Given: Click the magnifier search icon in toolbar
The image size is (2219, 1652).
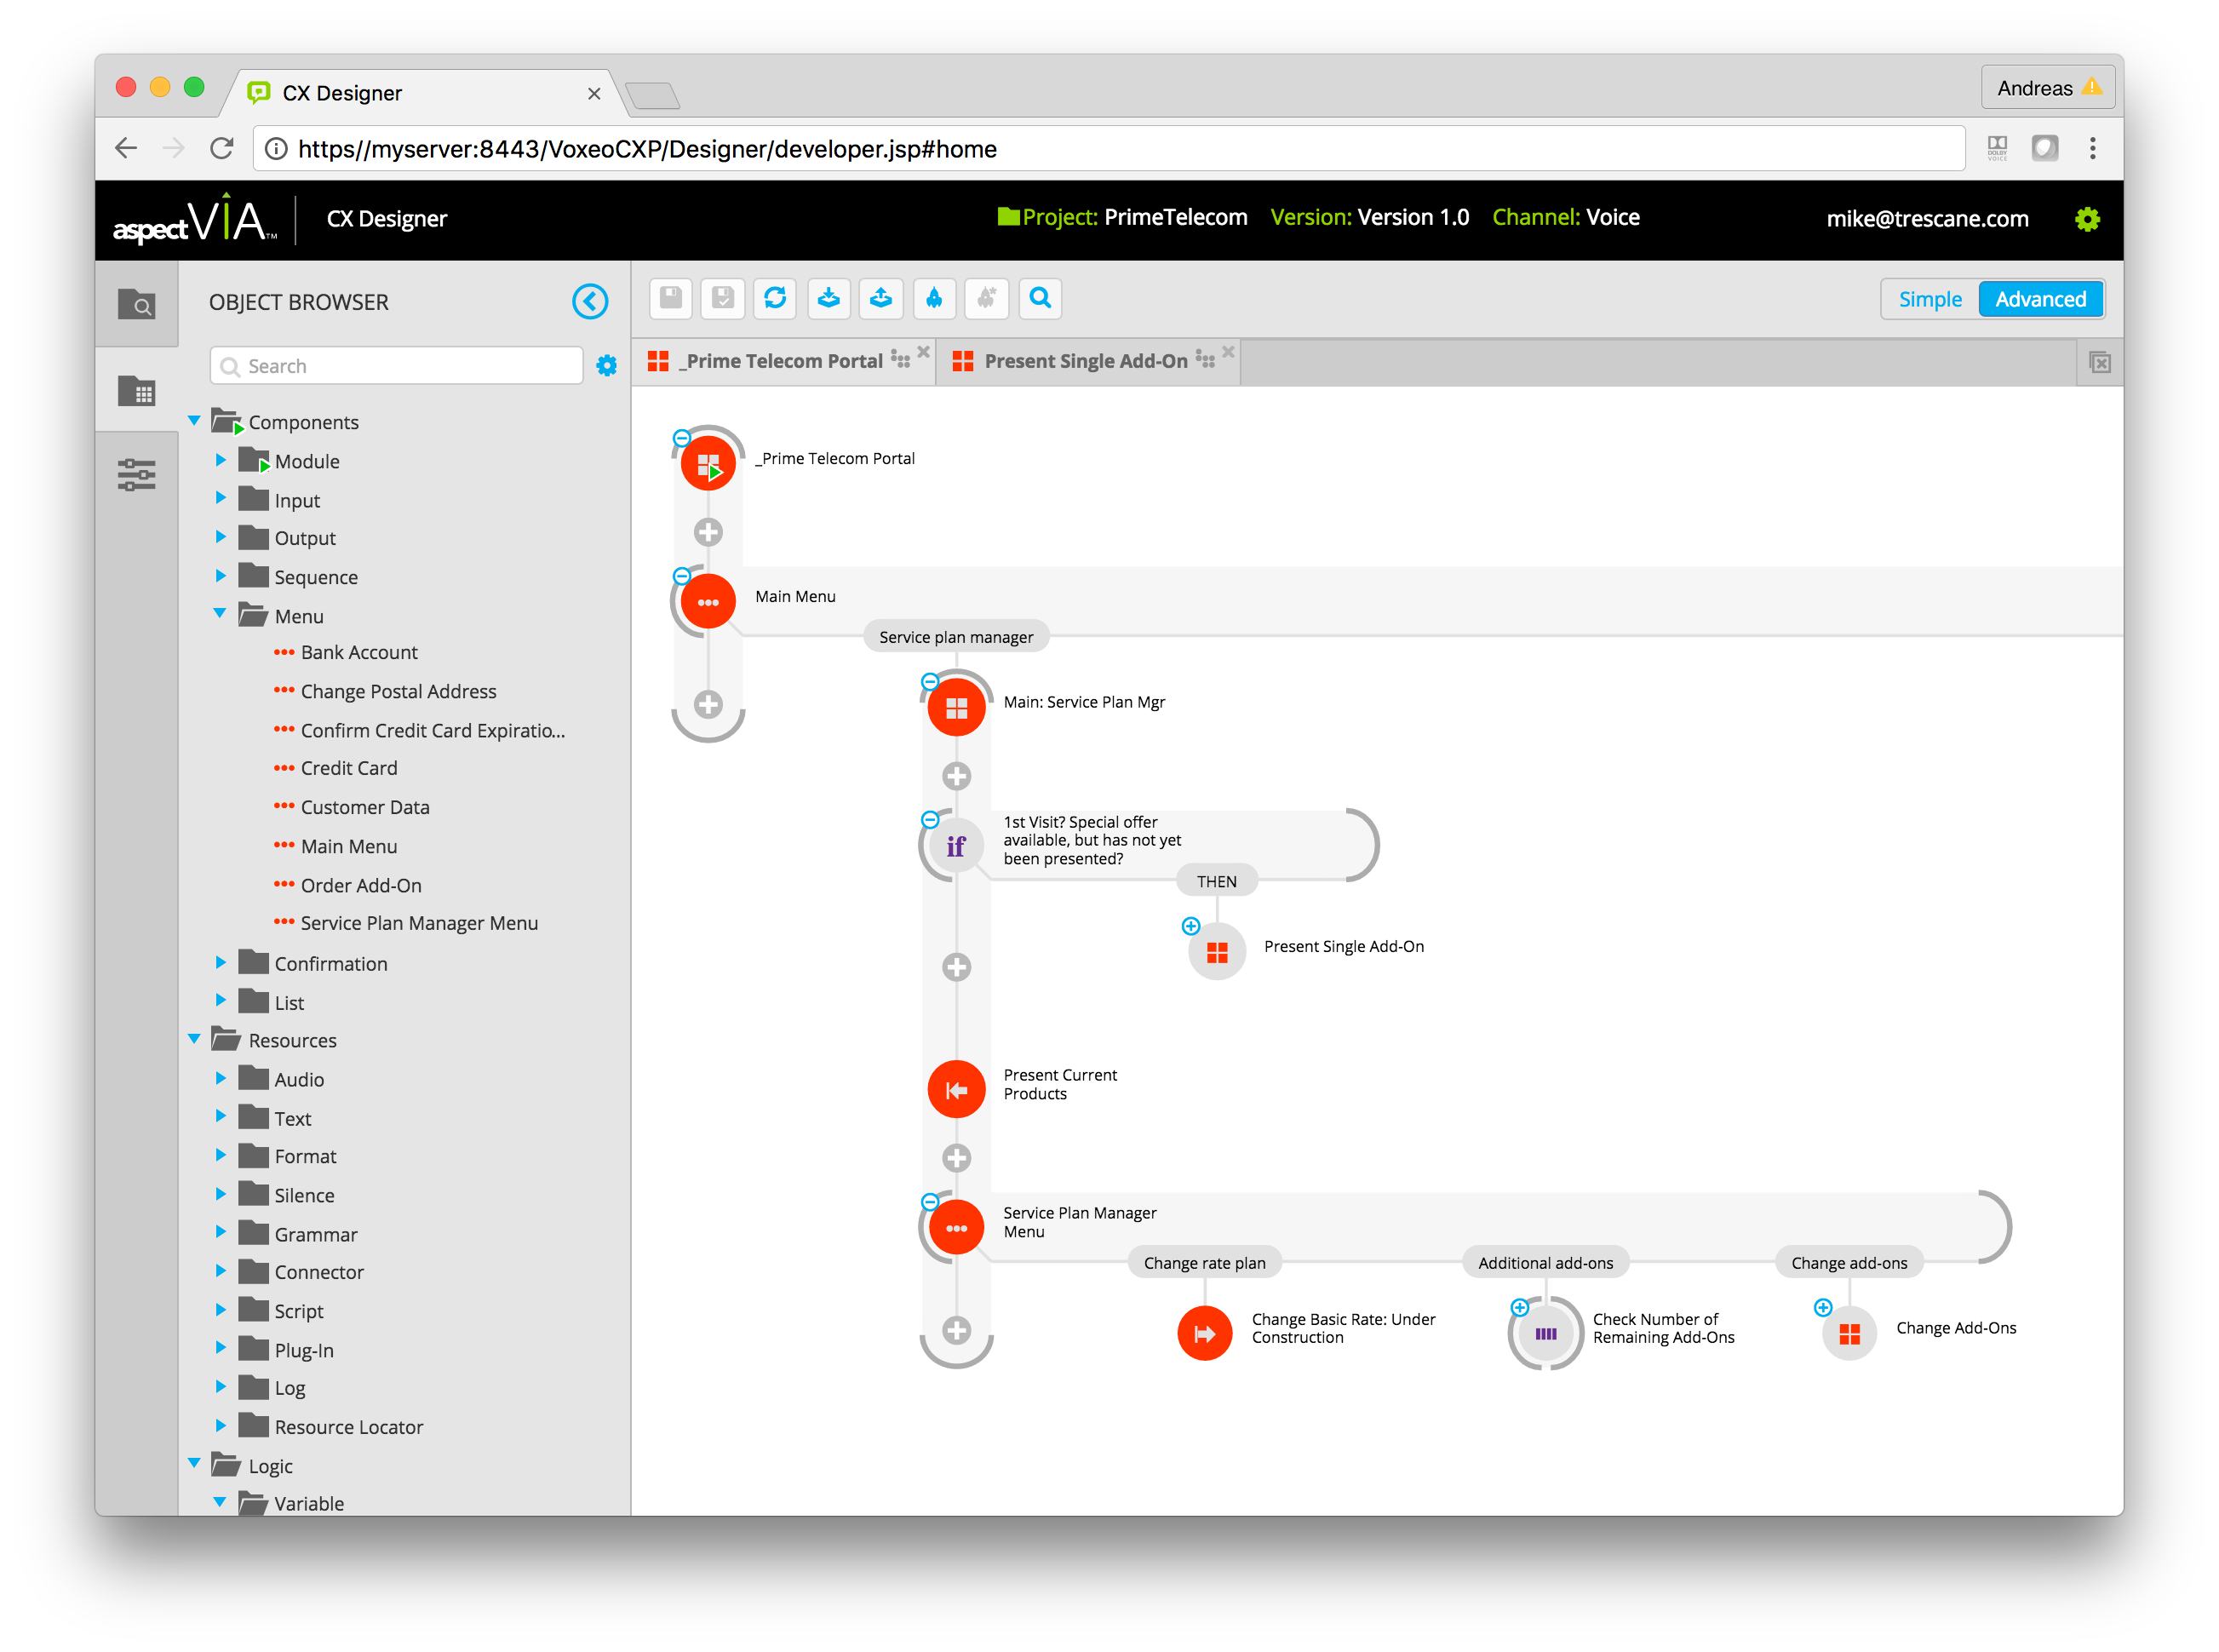Looking at the screenshot, I should coord(1040,298).
